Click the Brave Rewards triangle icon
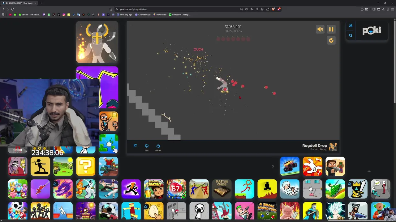Image resolution: width=396 pixels, height=222 pixels. [278, 9]
